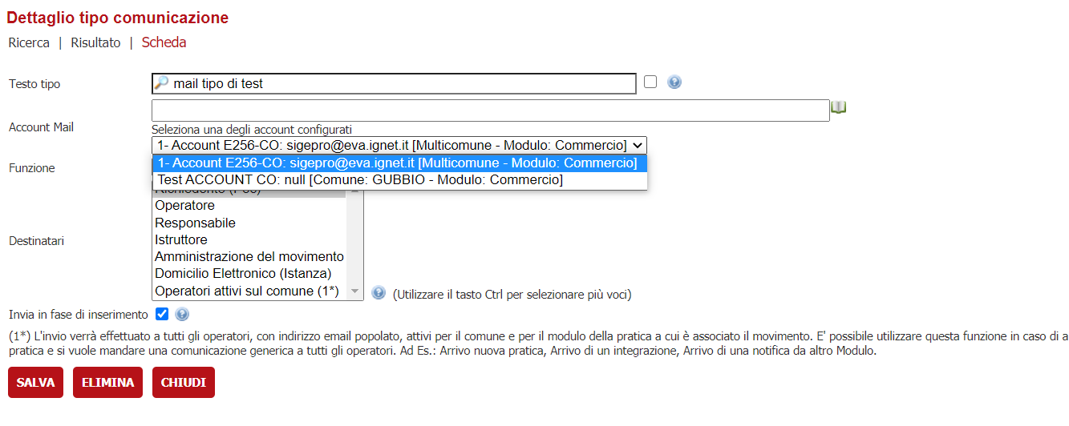Image resolution: width=1069 pixels, height=426 pixels.
Task: Click the CHIUDI button
Action: click(184, 383)
